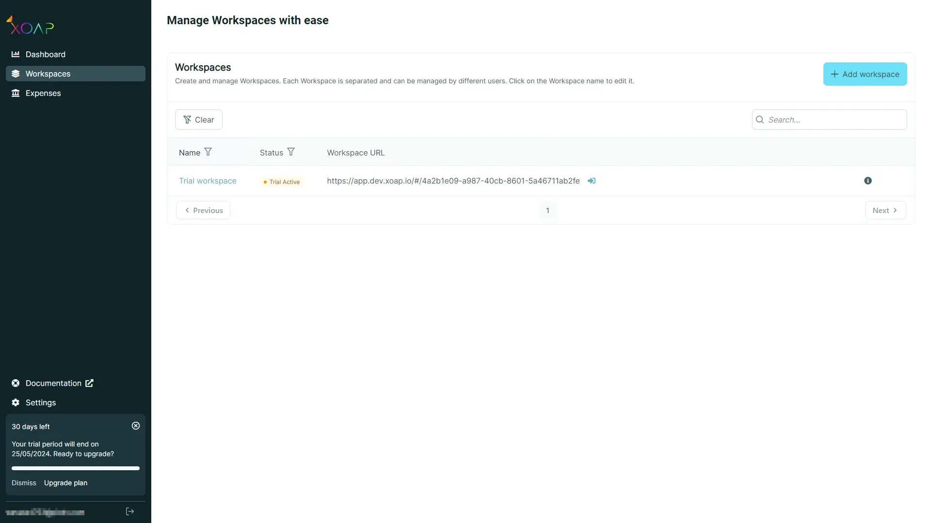Click the Name column header text
This screenshot has width=931, height=523.
coord(190,153)
